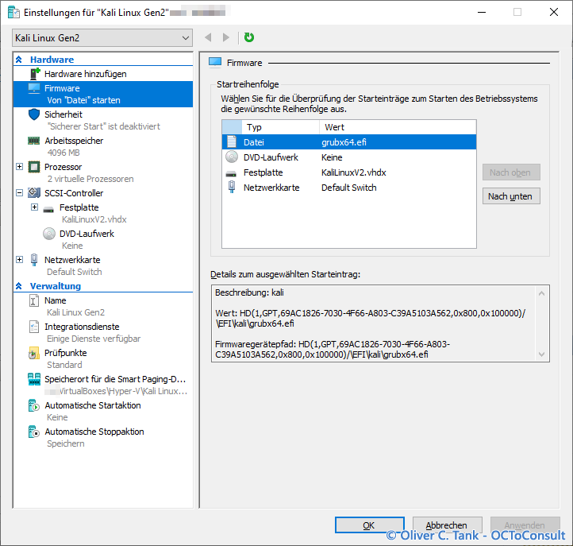573x546 pixels.
Task: Click the Name settings icon
Action: click(34, 300)
